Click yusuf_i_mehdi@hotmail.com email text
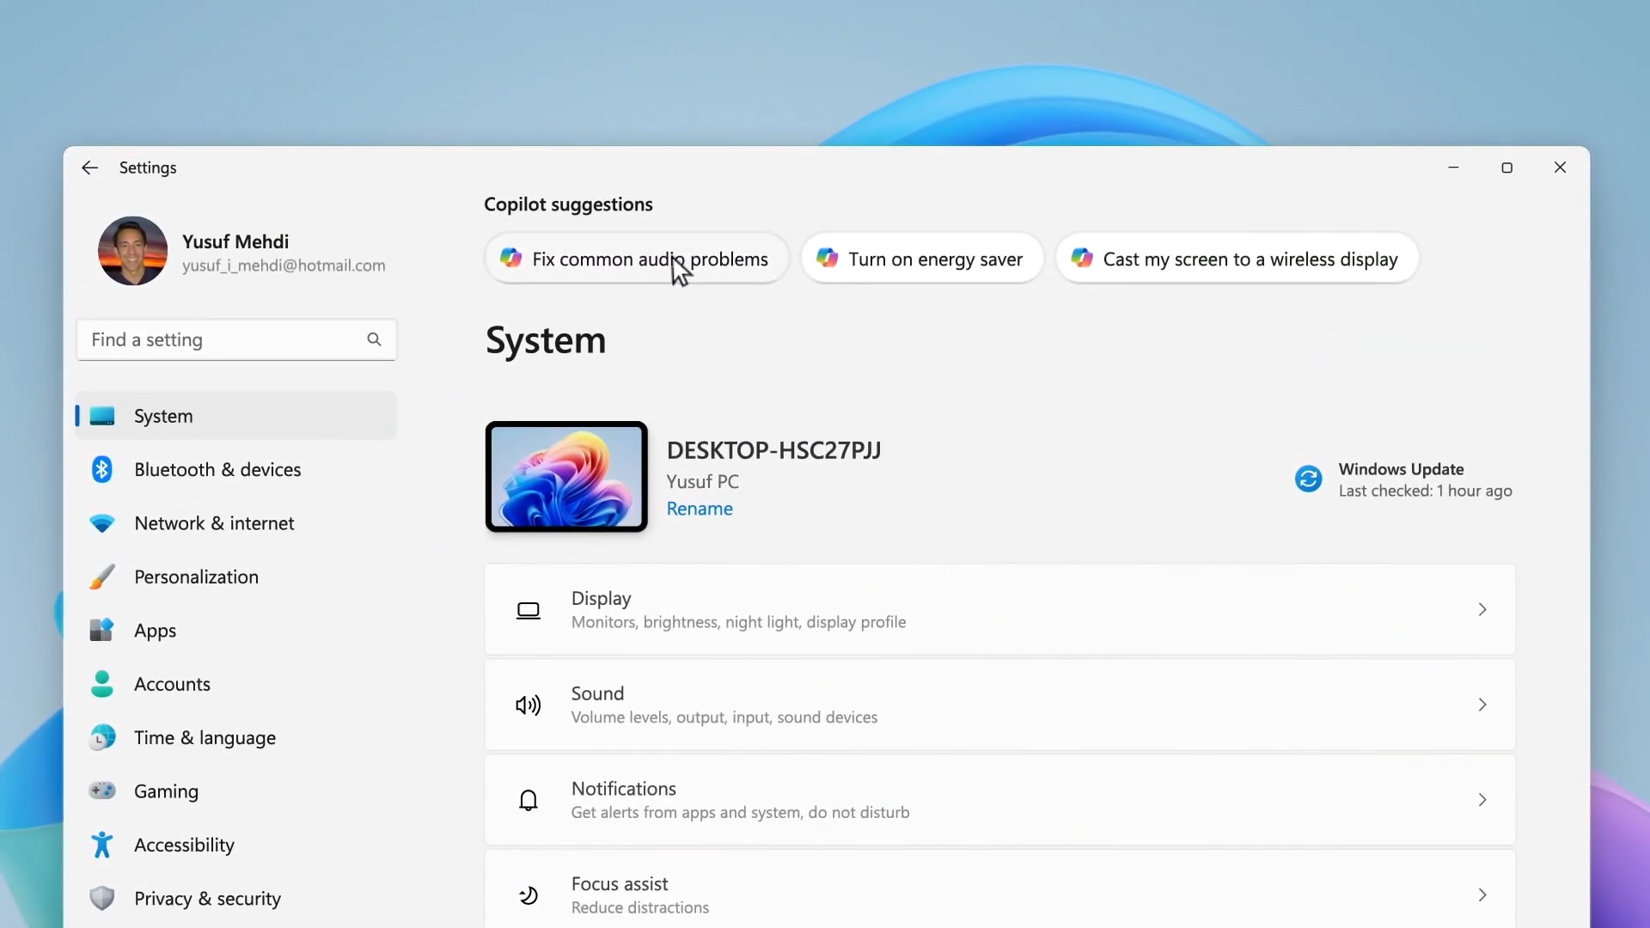Image resolution: width=1650 pixels, height=928 pixels. 284,266
